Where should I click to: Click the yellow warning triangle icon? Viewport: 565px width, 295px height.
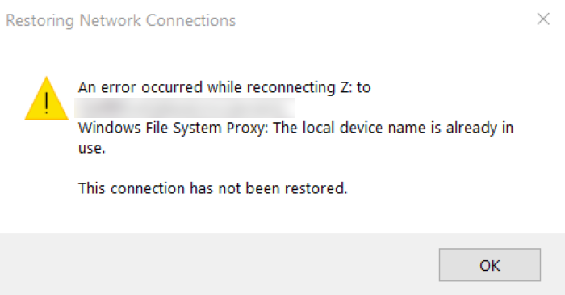click(x=47, y=98)
